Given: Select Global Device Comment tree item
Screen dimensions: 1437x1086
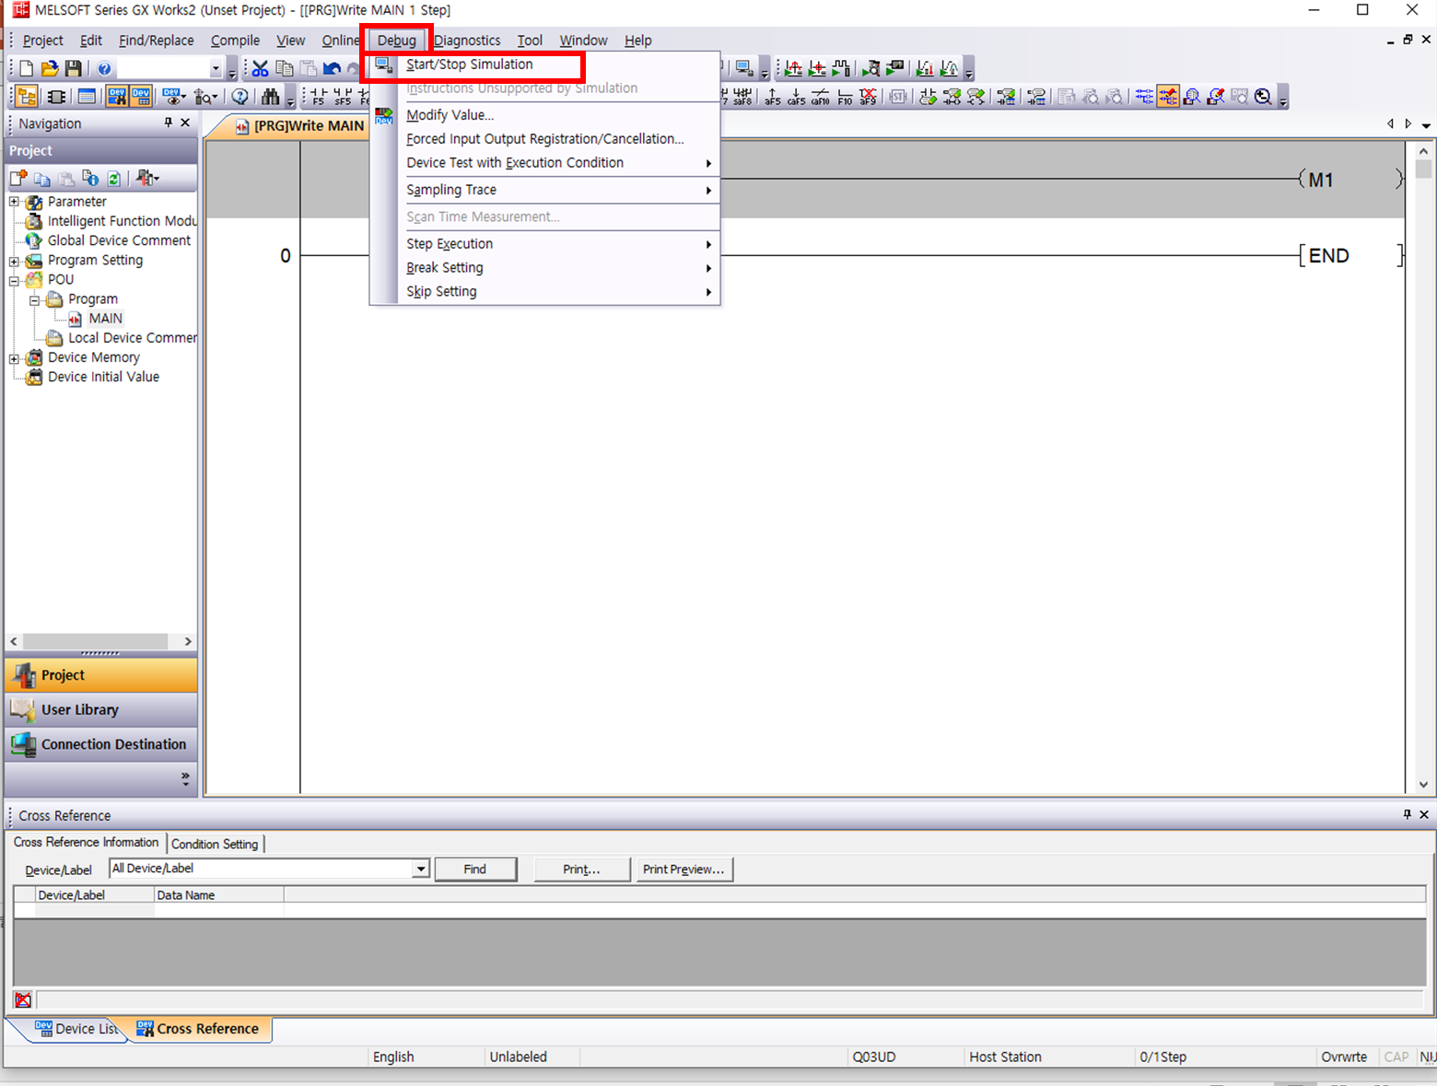Looking at the screenshot, I should tap(119, 240).
